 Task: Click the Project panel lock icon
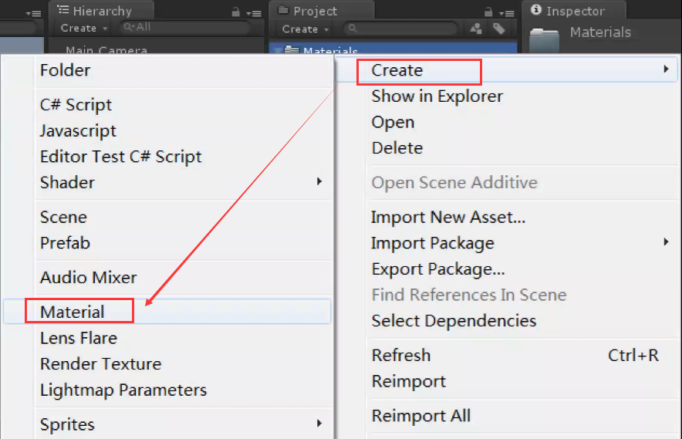click(488, 12)
